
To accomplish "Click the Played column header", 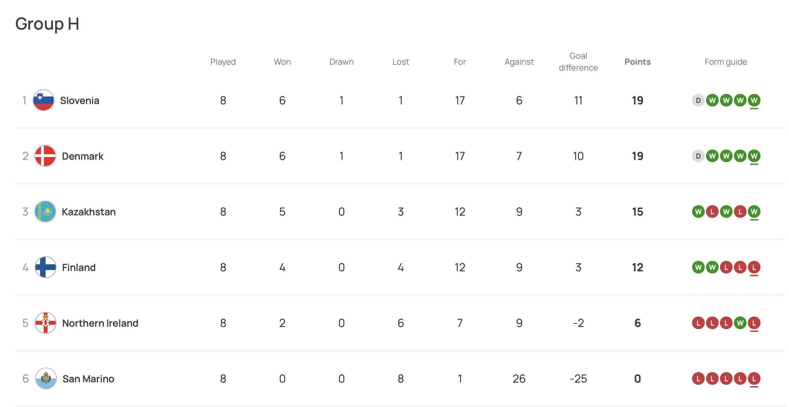I will (223, 62).
